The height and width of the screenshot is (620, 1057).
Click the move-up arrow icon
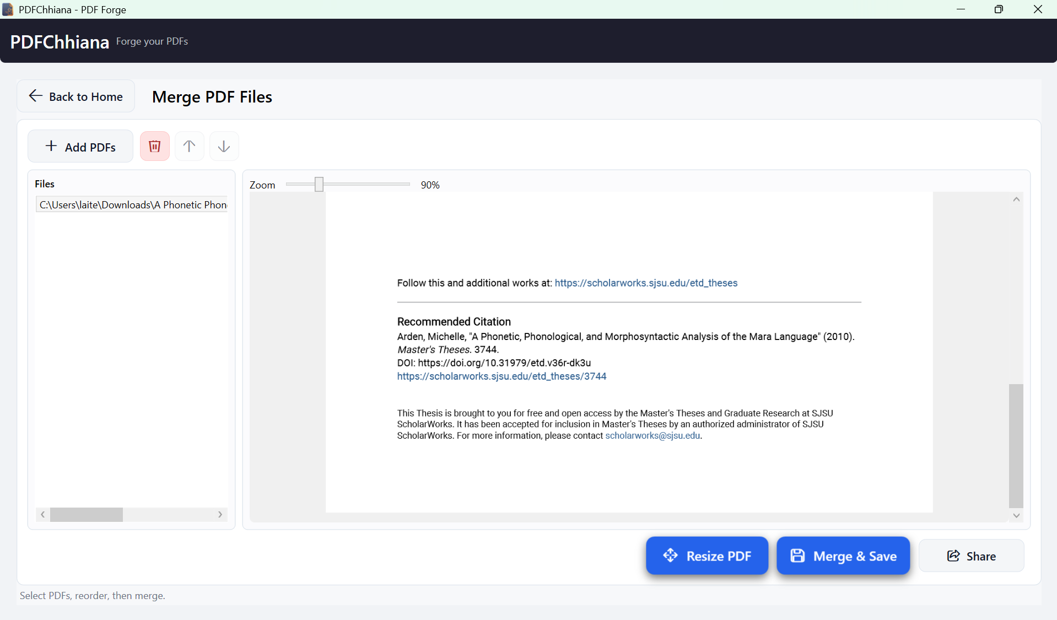pos(189,146)
